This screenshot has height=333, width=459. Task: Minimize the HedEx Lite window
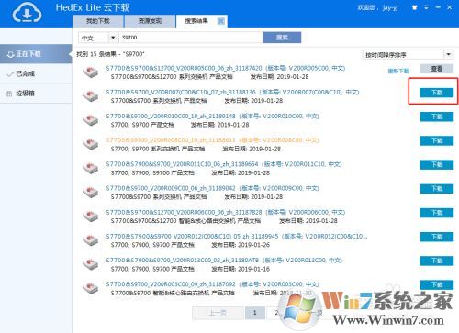pos(438,7)
